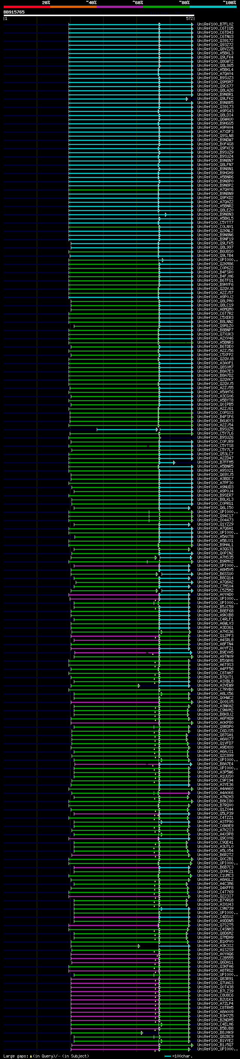Click the query end position 572
This screenshot has height=1059, width=240.
tap(189, 18)
